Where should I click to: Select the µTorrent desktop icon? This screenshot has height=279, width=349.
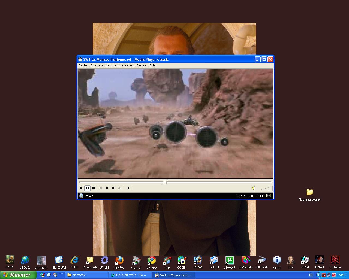[230, 262]
